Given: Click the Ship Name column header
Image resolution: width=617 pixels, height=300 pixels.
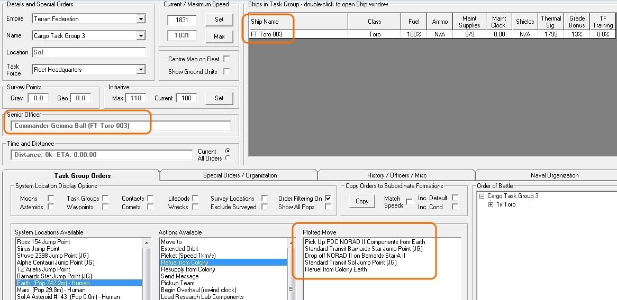Looking at the screenshot, I should [298, 22].
